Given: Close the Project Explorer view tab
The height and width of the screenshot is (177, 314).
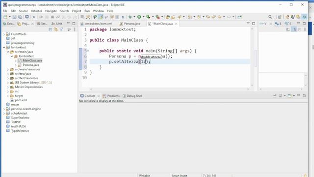Looking at the screenshot, I should tap(33, 24).
